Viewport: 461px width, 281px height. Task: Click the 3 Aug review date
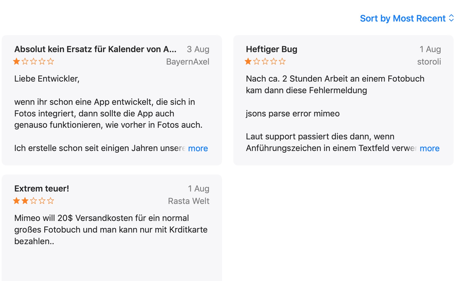click(x=198, y=49)
